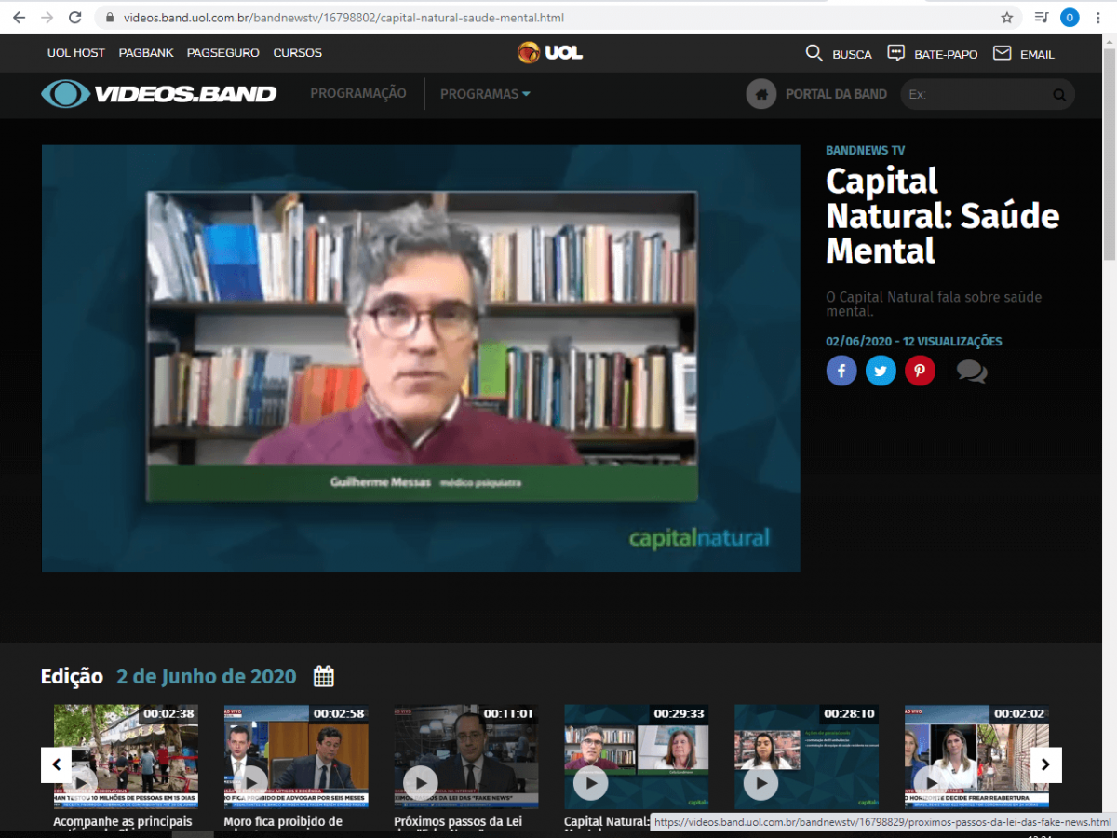Go to the next videos with the right carousel arrow

[1046, 764]
